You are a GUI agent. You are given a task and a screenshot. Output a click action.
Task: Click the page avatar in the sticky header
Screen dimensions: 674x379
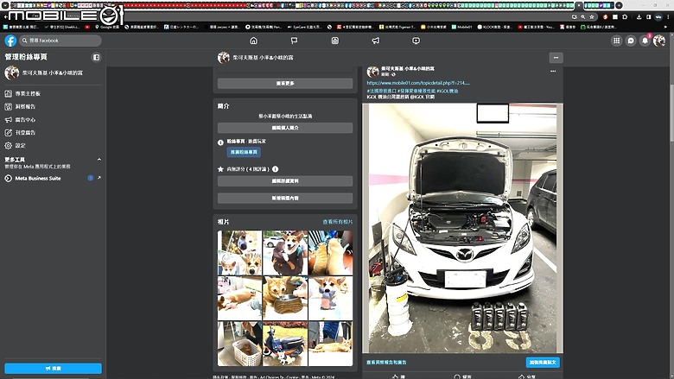[224, 58]
